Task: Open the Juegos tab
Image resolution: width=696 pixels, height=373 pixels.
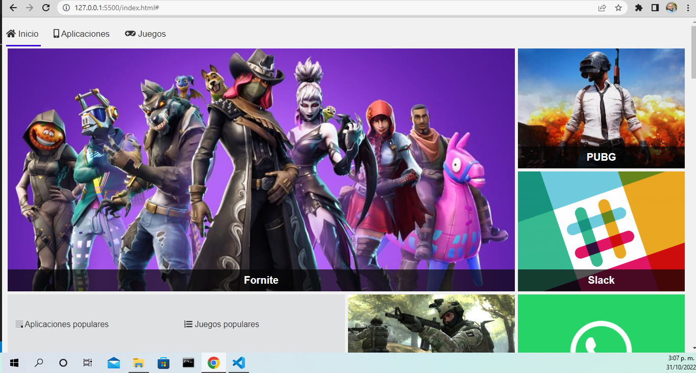Action: click(x=145, y=34)
